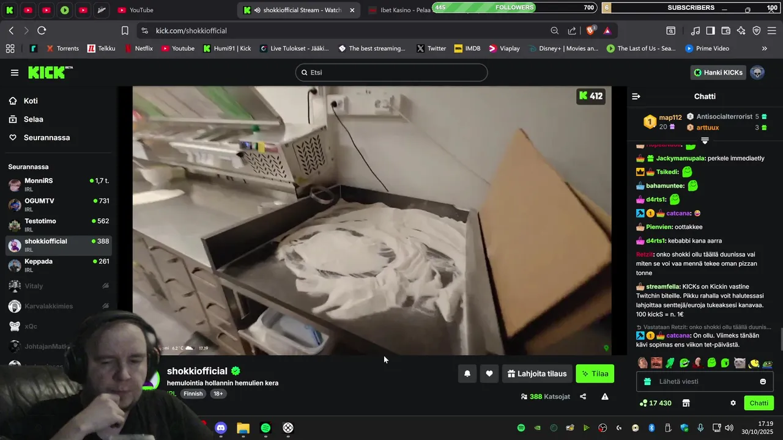Open the Kick hamburger menu
The image size is (783, 440).
coord(15,73)
